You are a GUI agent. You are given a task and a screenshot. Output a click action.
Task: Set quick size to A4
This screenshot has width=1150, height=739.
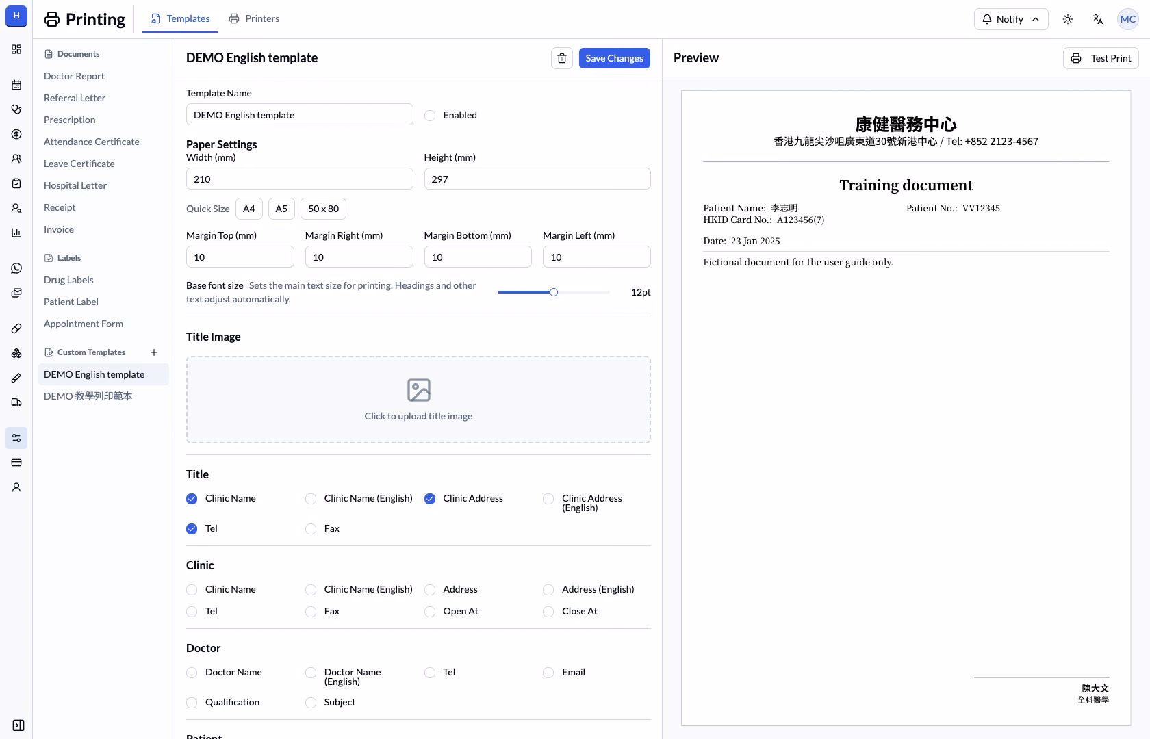coord(249,209)
